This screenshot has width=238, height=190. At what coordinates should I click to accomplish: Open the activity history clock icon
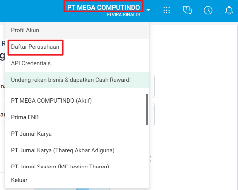(208, 10)
